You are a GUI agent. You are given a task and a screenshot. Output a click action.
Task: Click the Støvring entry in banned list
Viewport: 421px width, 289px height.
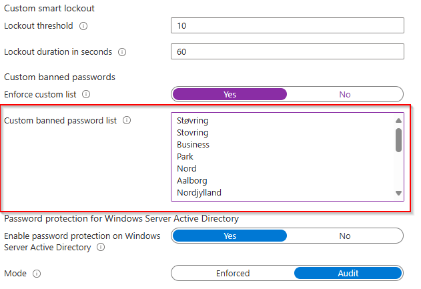coord(193,121)
